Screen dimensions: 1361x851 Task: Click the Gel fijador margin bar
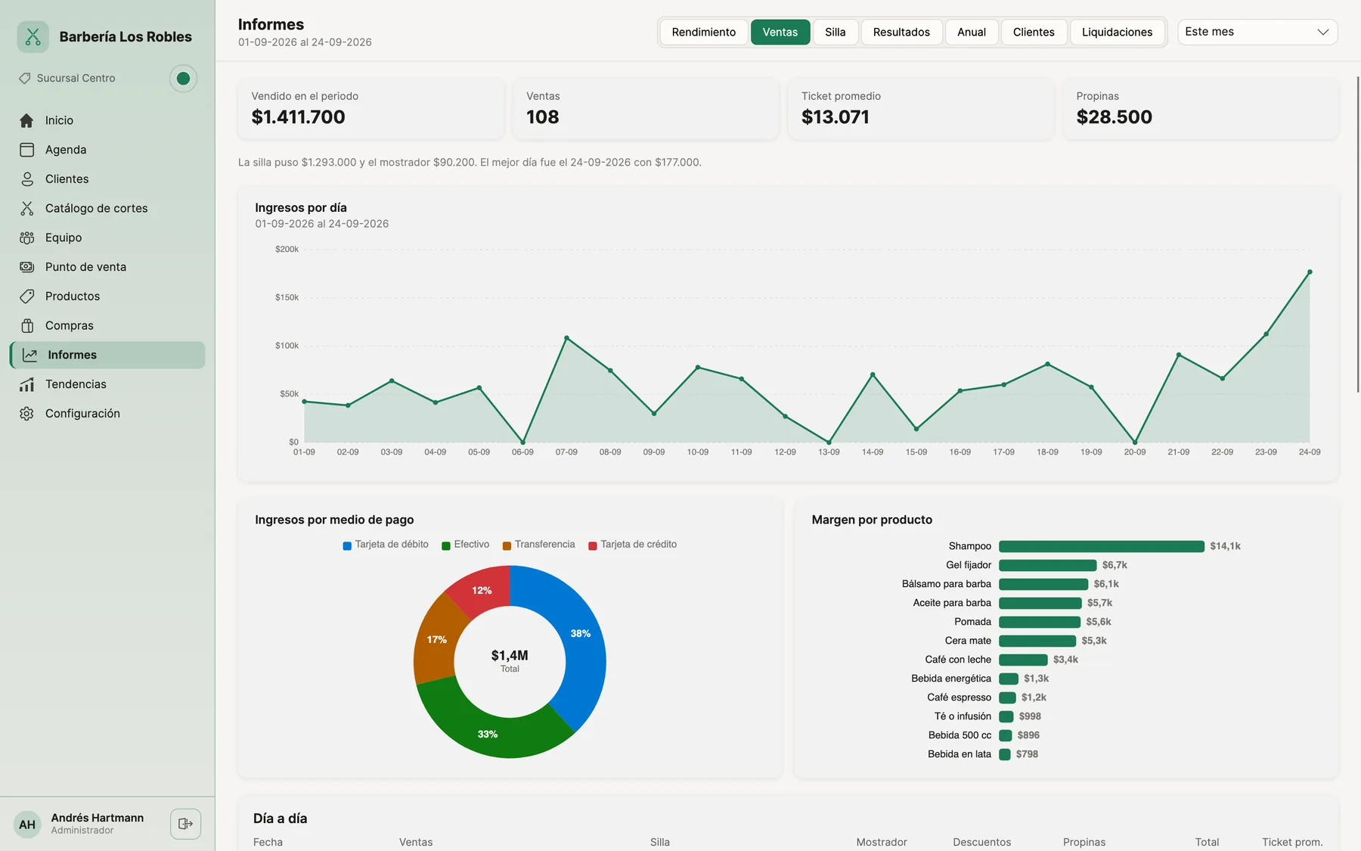coord(1047,565)
